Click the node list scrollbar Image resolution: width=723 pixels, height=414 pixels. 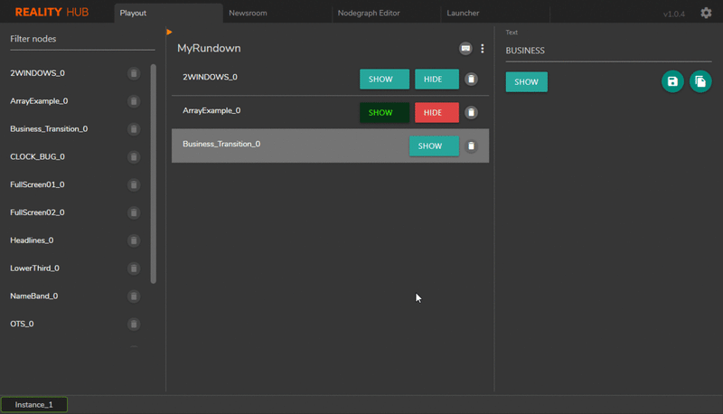click(x=153, y=174)
